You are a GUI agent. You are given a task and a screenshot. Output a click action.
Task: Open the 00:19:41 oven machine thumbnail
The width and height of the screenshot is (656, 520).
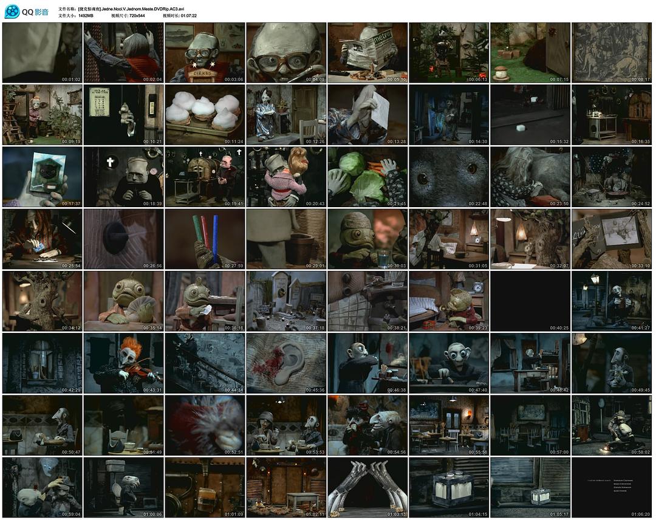(x=205, y=177)
